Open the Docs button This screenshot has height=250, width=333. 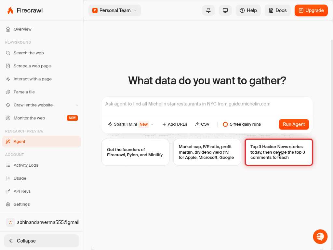click(x=278, y=10)
